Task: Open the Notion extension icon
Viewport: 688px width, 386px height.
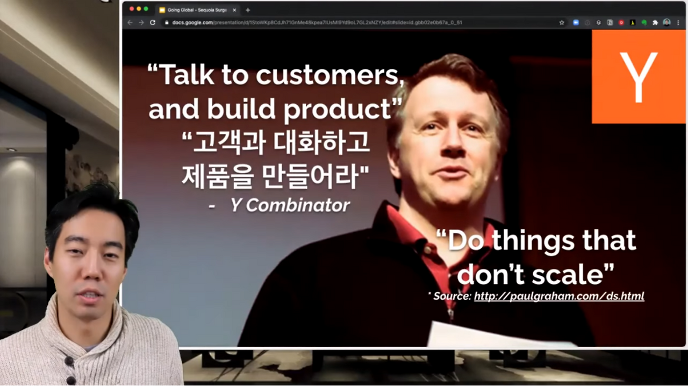Action: pyautogui.click(x=610, y=23)
